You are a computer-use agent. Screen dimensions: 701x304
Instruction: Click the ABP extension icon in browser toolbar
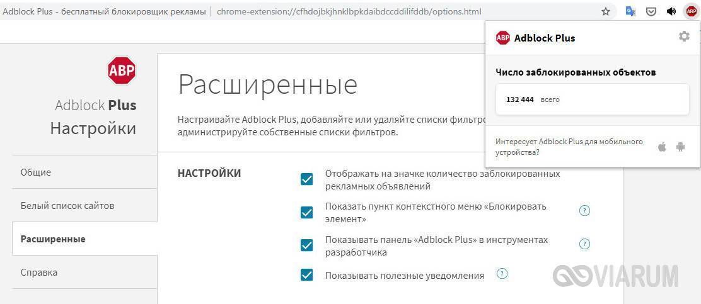(x=691, y=11)
